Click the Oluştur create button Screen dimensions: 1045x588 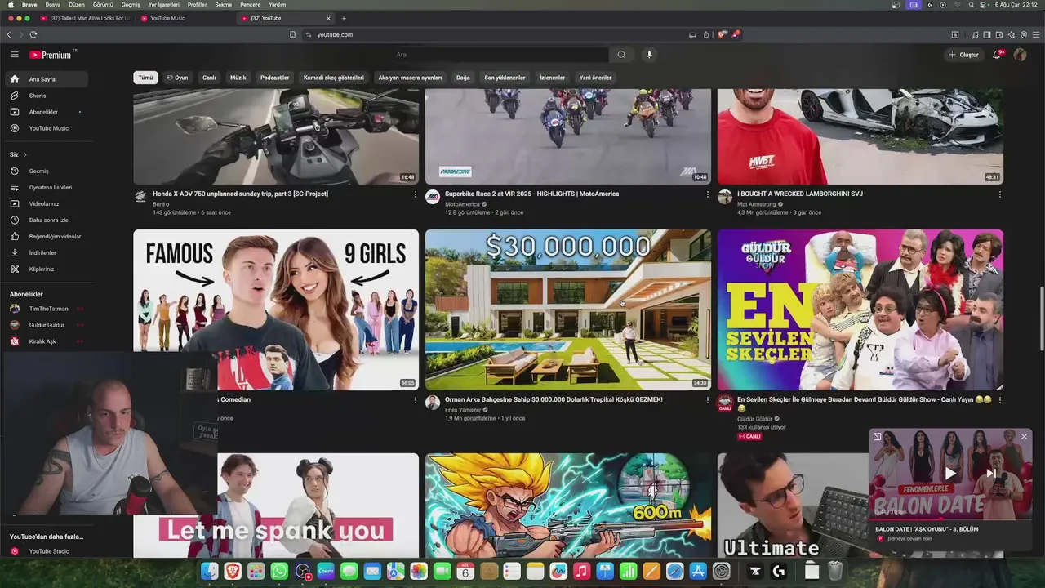pos(963,55)
